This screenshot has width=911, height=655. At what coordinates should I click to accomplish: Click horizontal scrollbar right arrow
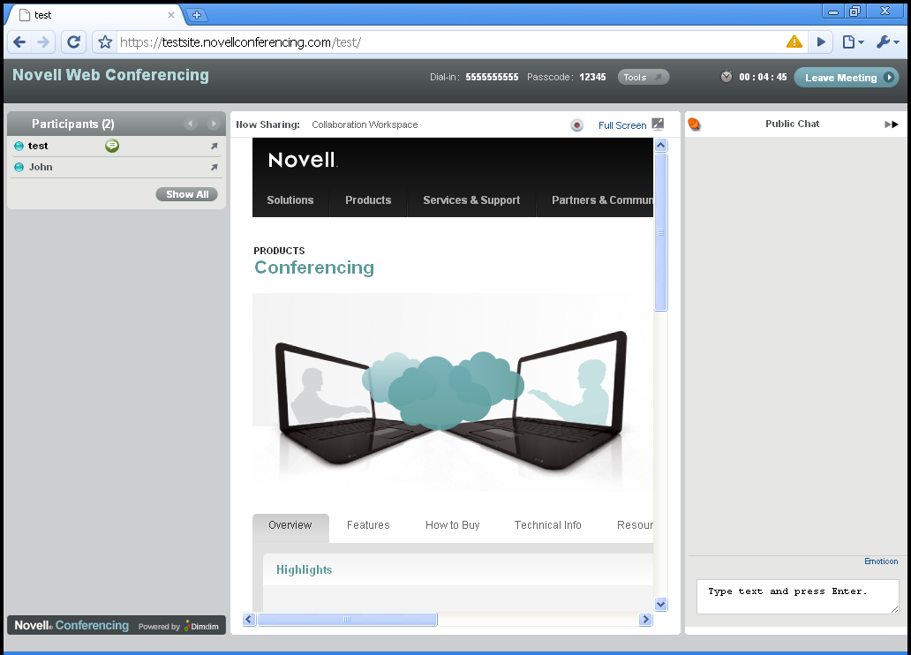[x=645, y=620]
